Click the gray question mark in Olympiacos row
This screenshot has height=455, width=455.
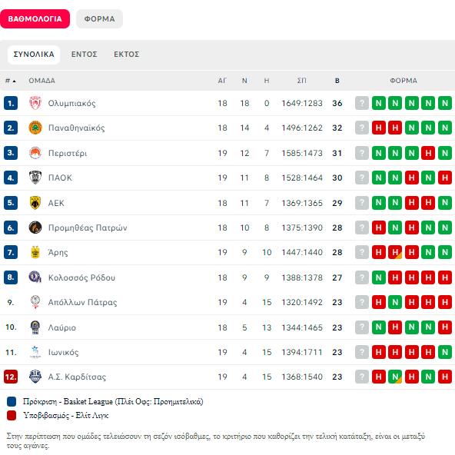coord(362,103)
